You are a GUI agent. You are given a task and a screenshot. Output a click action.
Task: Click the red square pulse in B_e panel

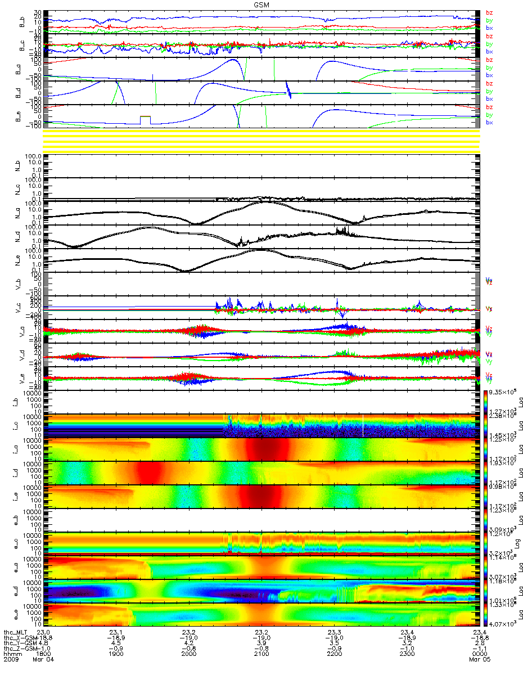(x=146, y=120)
